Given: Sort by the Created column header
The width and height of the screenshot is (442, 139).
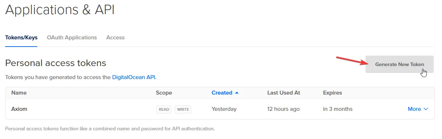Looking at the screenshot, I should pos(222,93).
